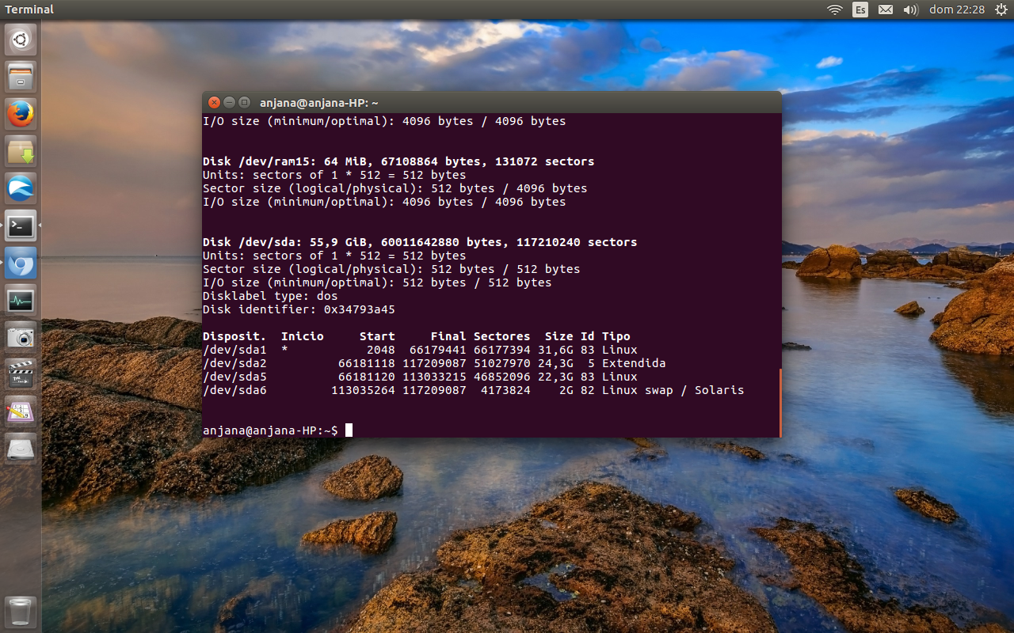
Task: Click the shell prompt next to the cursor
Action: (349, 430)
